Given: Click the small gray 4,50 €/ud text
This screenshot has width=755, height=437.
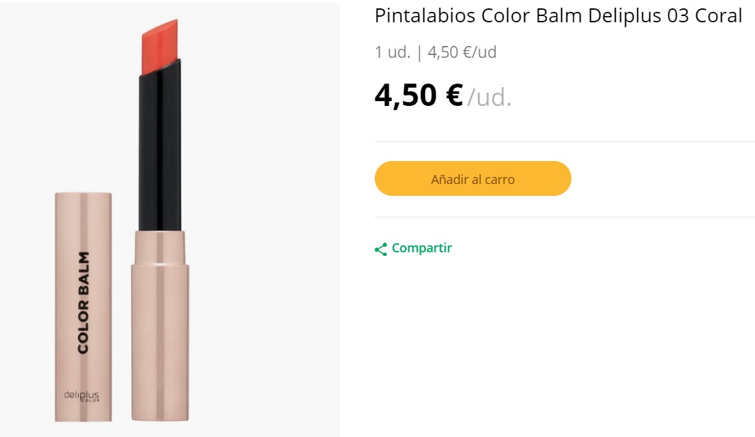Looking at the screenshot, I should coord(462,52).
